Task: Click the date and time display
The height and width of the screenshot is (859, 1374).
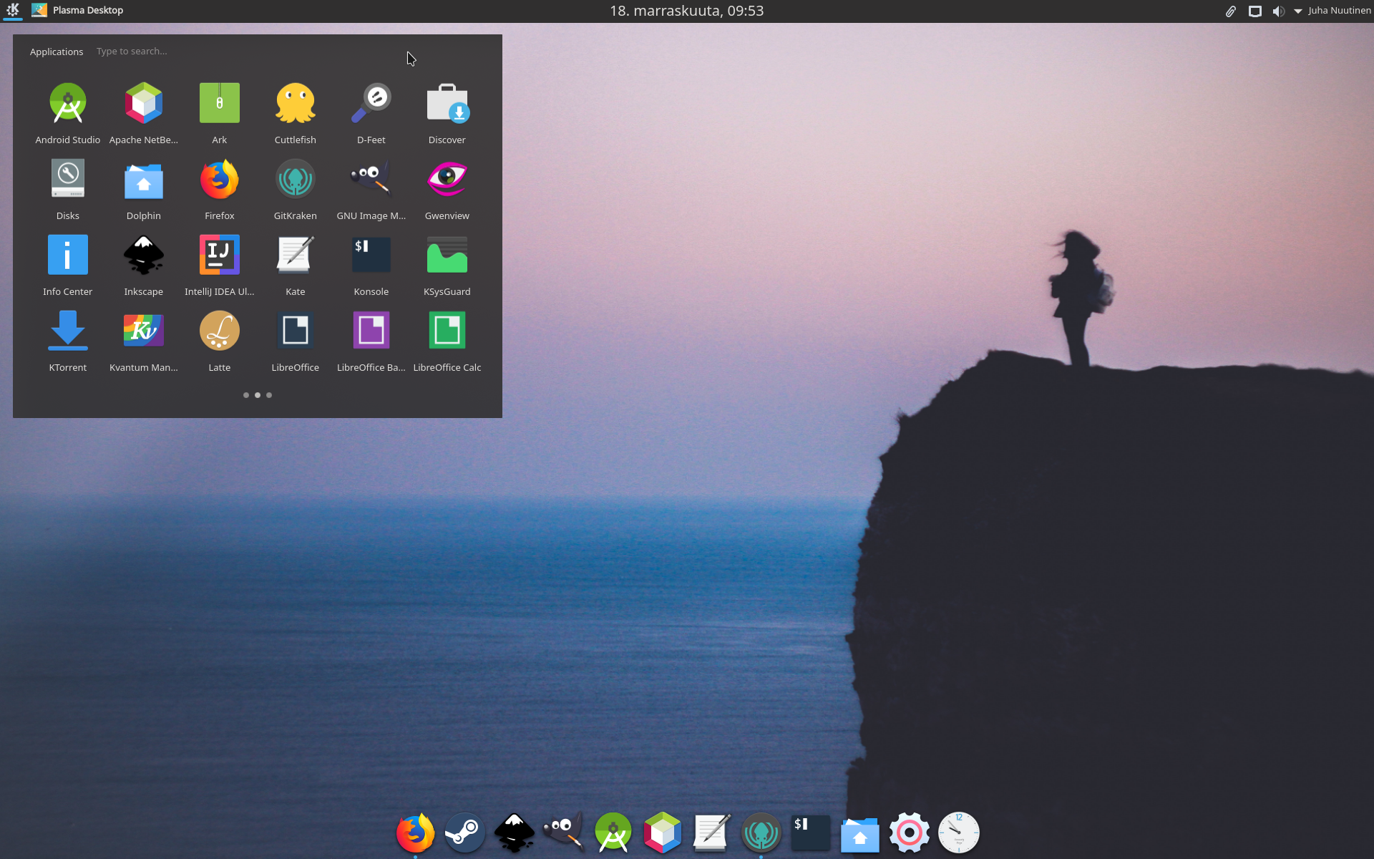Action: click(x=687, y=11)
